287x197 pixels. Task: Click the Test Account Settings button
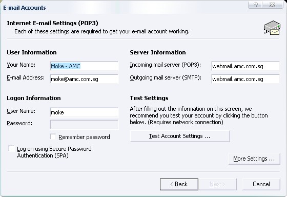[180, 136]
